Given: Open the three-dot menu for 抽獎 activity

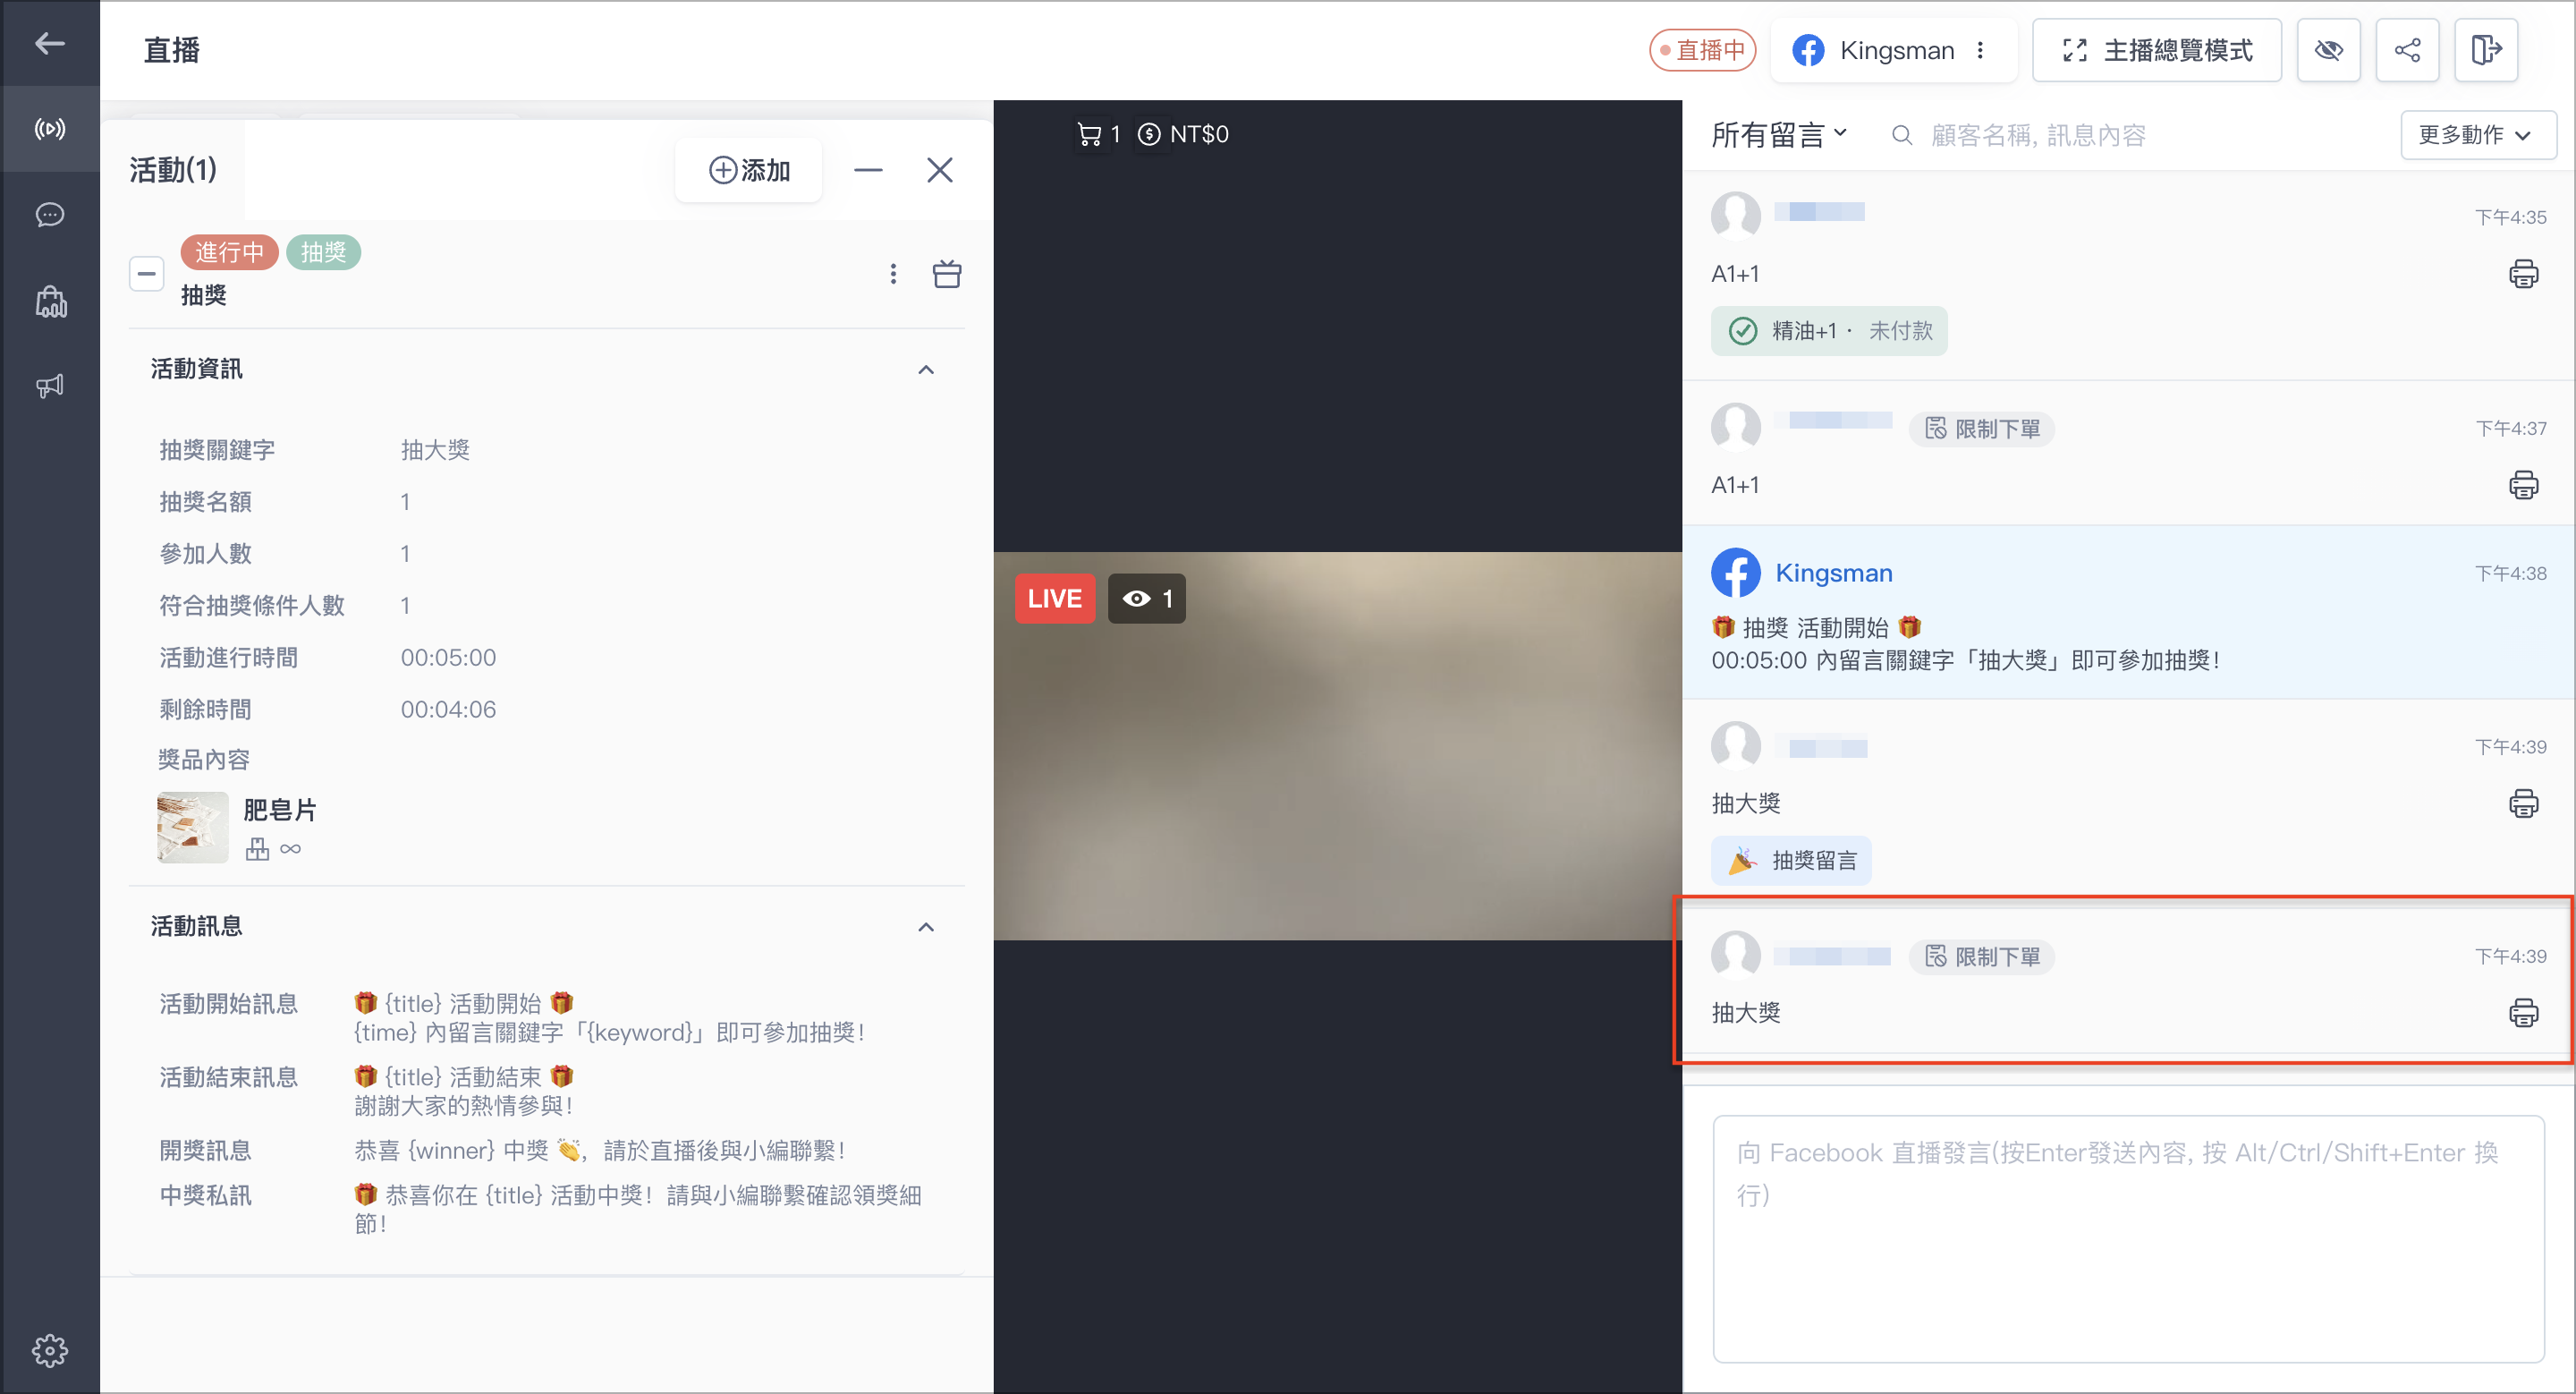Looking at the screenshot, I should 893,273.
